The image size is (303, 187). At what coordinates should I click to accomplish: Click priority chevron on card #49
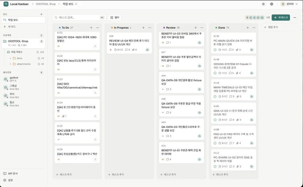[x=163, y=89]
